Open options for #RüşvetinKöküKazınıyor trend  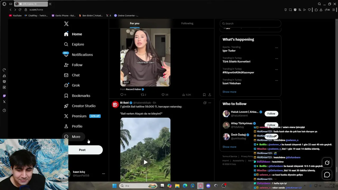point(276,69)
